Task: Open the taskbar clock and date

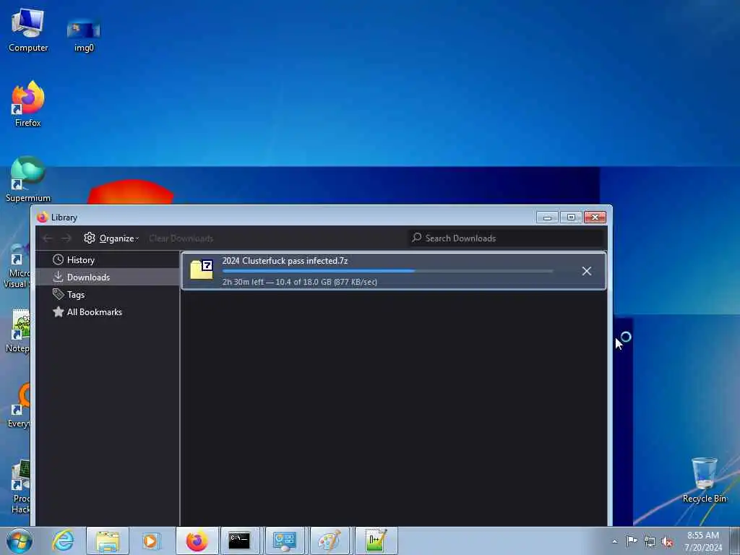Action: pos(703,541)
